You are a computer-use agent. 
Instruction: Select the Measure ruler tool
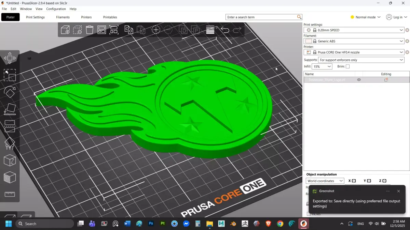(x=10, y=194)
